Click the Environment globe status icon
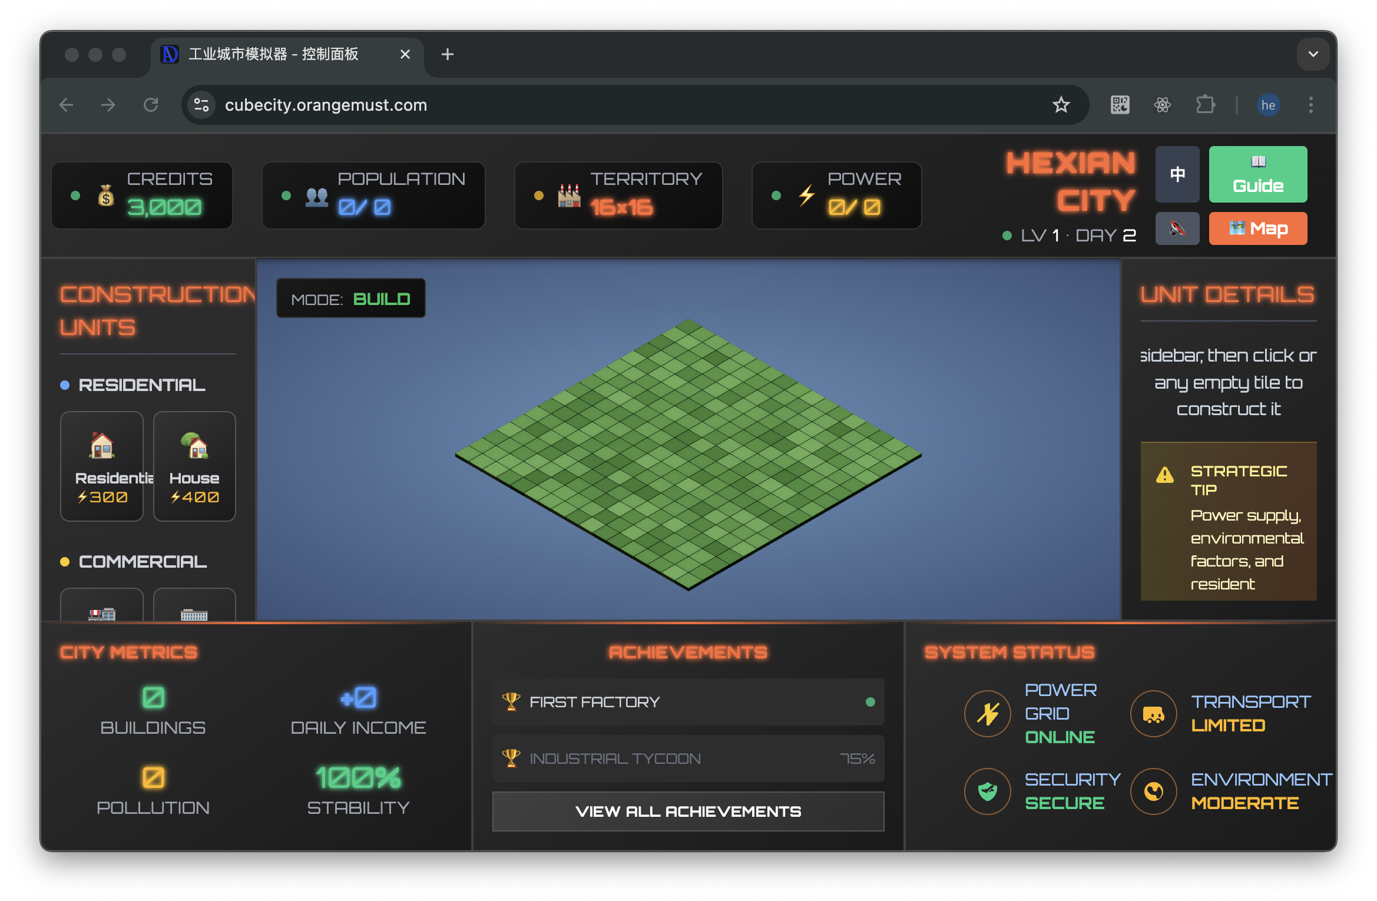 point(1153,791)
